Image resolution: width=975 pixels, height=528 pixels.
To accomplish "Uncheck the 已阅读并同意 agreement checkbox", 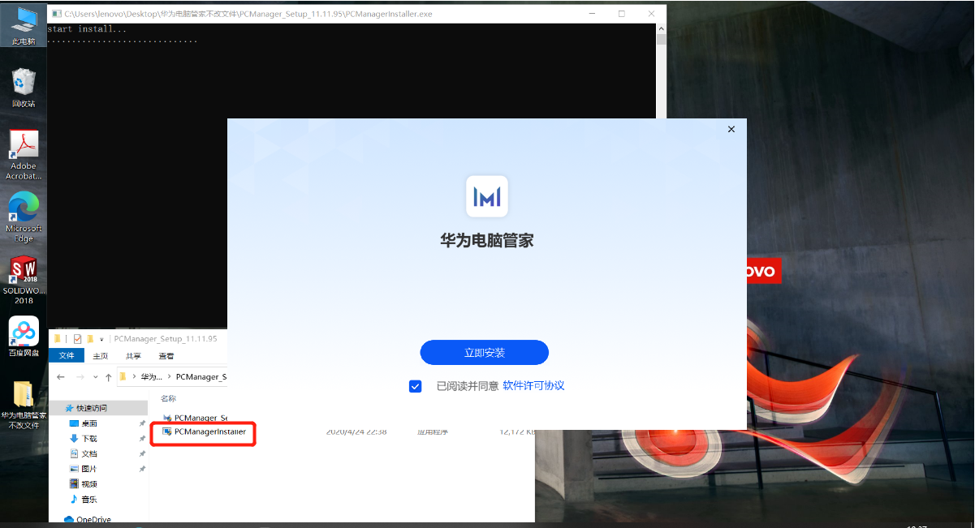I will (416, 386).
